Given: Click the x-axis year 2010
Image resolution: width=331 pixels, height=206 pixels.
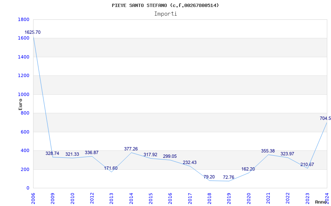Looking at the screenshot, I should [72, 199].
